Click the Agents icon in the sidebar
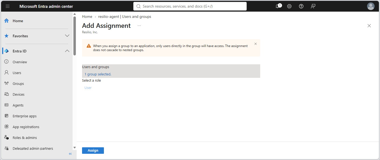The width and height of the screenshot is (380, 160). (x=6, y=105)
